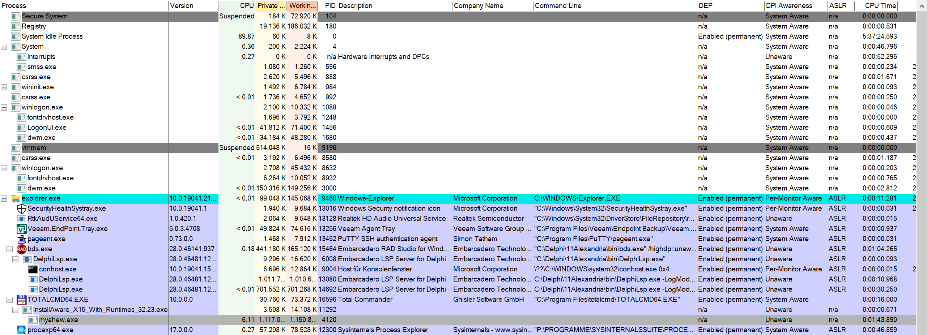This screenshot has height=335, width=927.
Task: Click the icon beside Secure System
Action: (16, 16)
